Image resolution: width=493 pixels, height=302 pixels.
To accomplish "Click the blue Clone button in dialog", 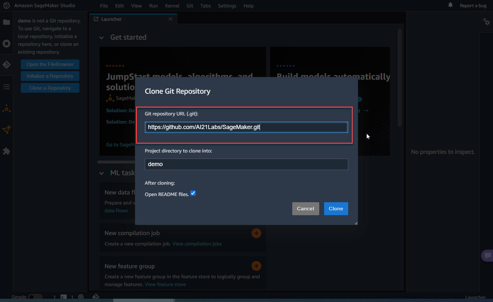I will (x=336, y=209).
